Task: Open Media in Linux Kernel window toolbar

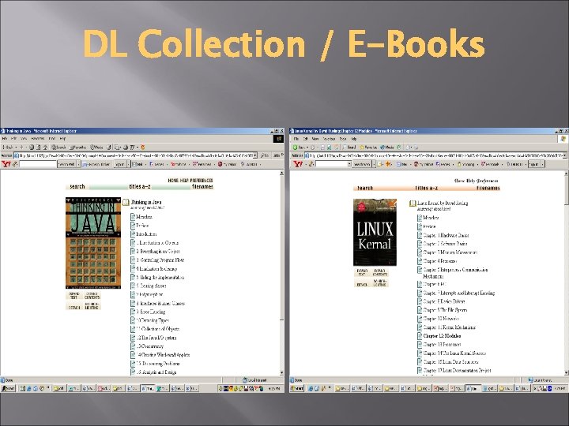Action: coord(387,148)
